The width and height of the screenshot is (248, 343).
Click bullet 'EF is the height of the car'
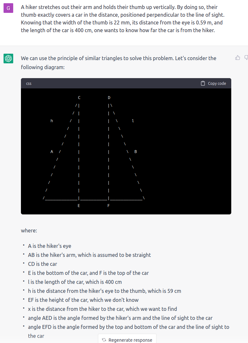[83, 300]
